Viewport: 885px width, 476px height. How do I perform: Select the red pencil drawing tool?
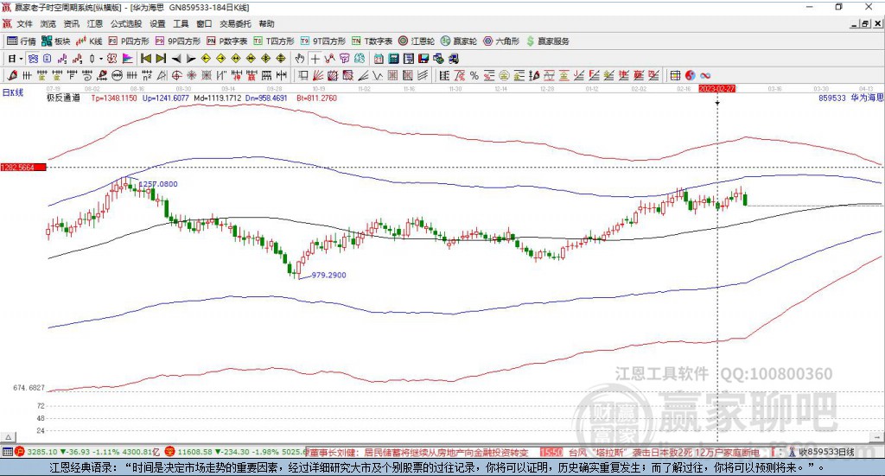(x=12, y=75)
